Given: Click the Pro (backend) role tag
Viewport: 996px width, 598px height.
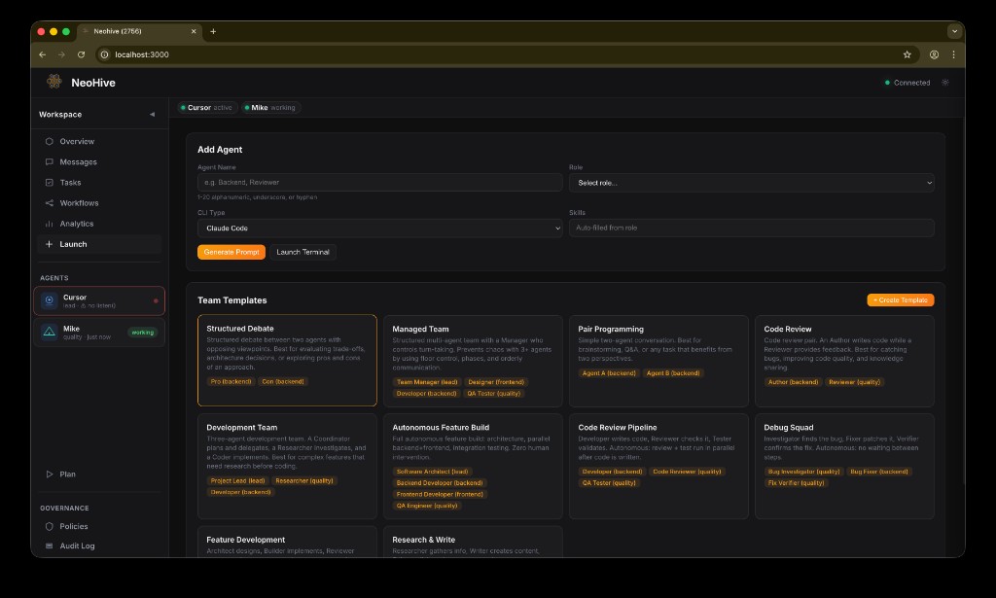Looking at the screenshot, I should [231, 381].
